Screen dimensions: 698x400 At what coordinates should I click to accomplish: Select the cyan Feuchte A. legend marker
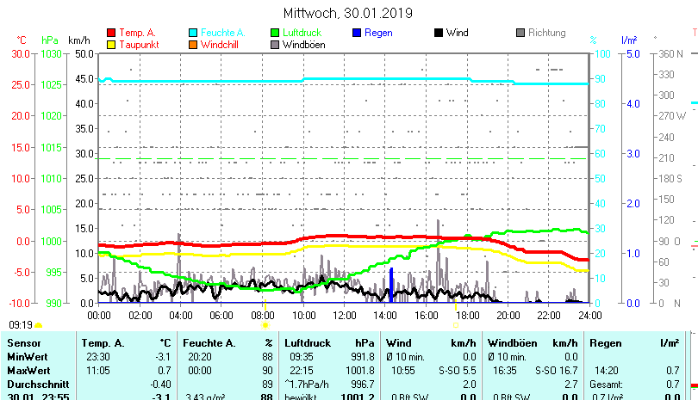point(193,34)
